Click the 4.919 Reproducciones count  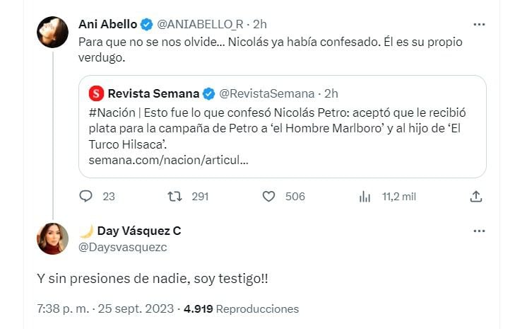click(x=240, y=309)
